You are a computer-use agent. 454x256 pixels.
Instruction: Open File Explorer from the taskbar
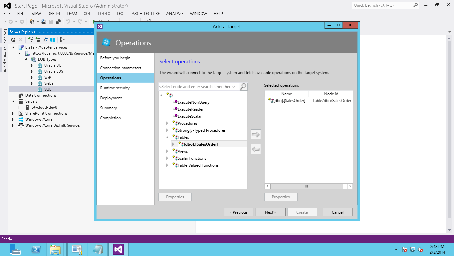point(55,249)
